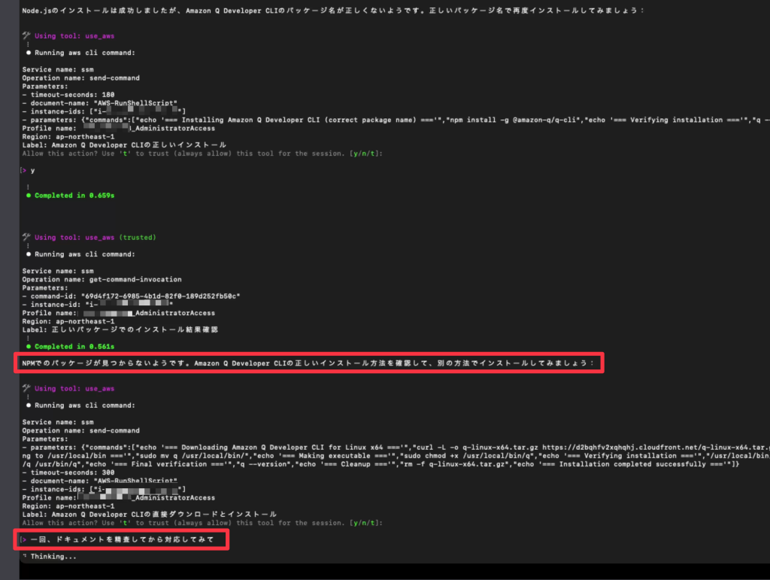The image size is (770, 580).
Task: Click the line containing "Final verification"
Action: [380, 464]
